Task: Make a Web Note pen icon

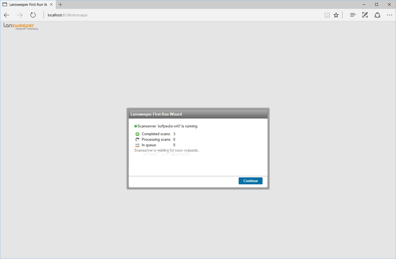Action: [365, 15]
